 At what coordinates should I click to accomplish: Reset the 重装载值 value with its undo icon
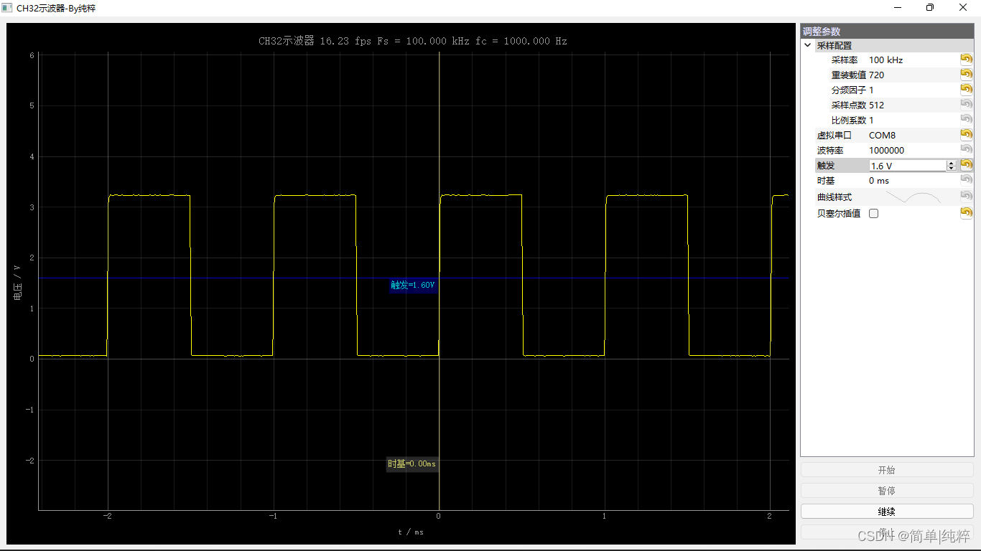(x=966, y=75)
